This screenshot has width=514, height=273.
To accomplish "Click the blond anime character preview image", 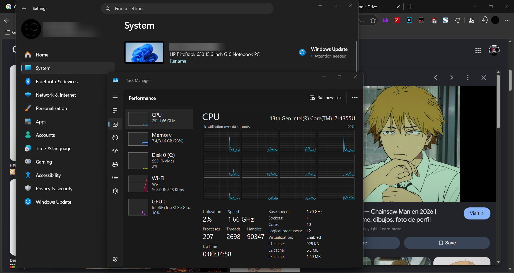I will [x=412, y=144].
